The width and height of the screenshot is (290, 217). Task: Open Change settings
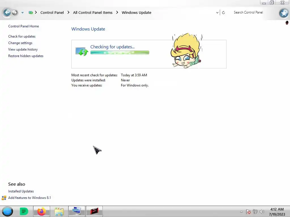tap(20, 43)
